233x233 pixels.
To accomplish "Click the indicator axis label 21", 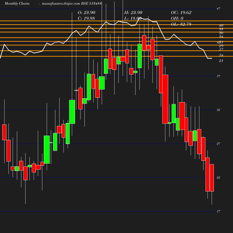I will [x=221, y=61].
